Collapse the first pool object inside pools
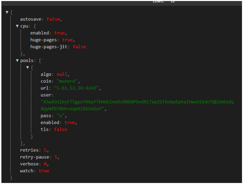243x184 pixels. (28, 68)
